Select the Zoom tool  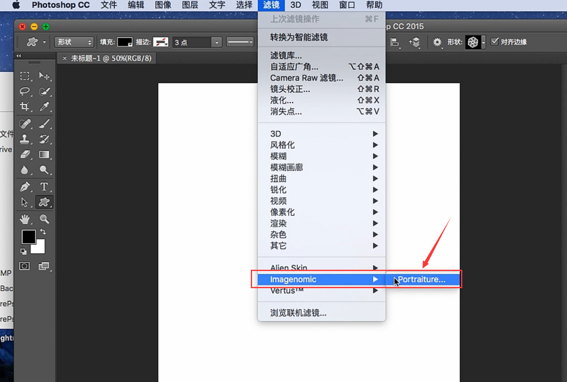tap(44, 219)
